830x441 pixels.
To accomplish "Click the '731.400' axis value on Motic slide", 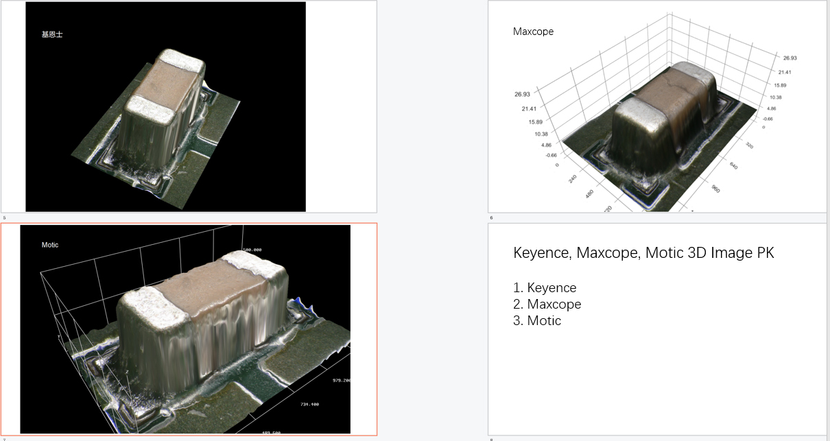I will [x=309, y=405].
